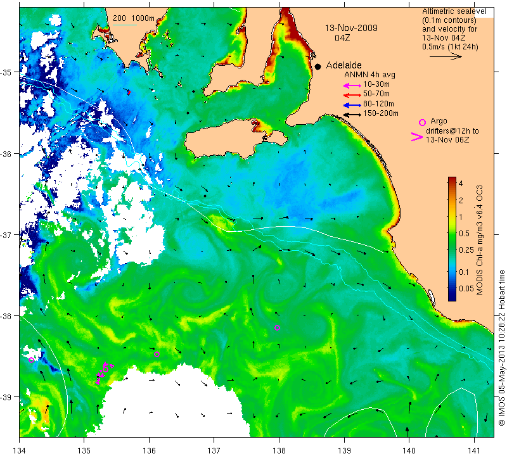This screenshot has height=456, width=507.
Task: Click the Altimetric sealevel title text
Action: click(454, 11)
